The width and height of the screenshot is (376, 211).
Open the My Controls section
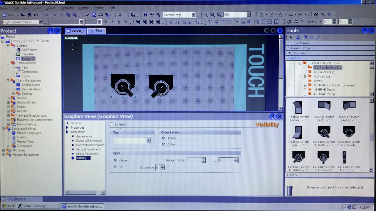(x=329, y=53)
